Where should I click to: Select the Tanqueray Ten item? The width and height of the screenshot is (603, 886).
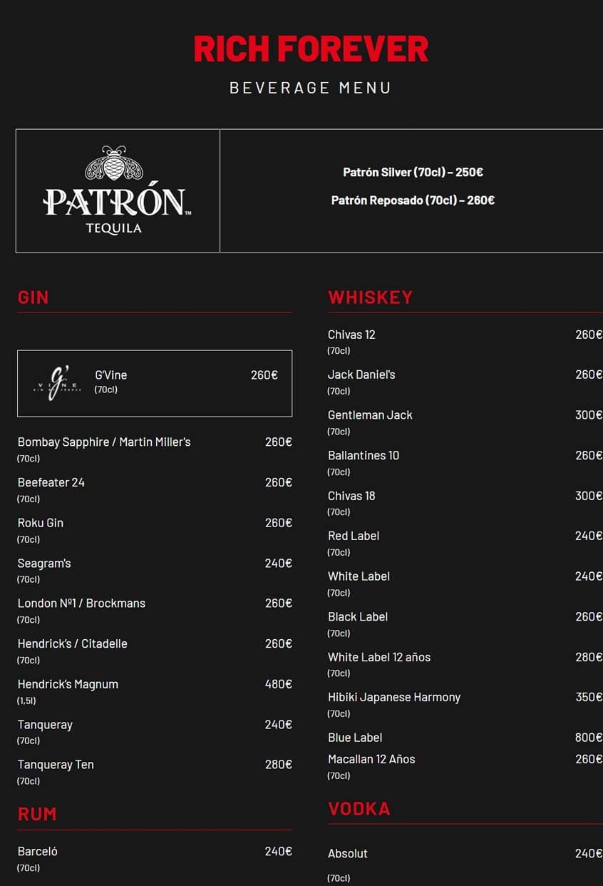coord(56,765)
